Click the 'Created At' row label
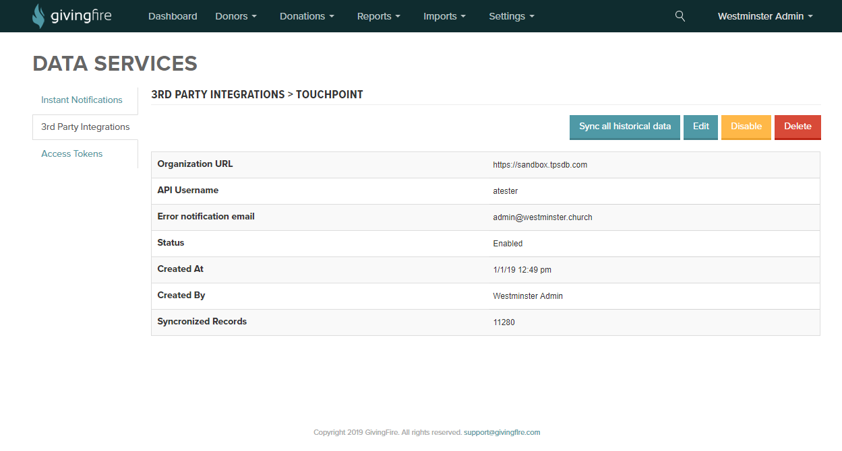842x451 pixels. [x=181, y=269]
